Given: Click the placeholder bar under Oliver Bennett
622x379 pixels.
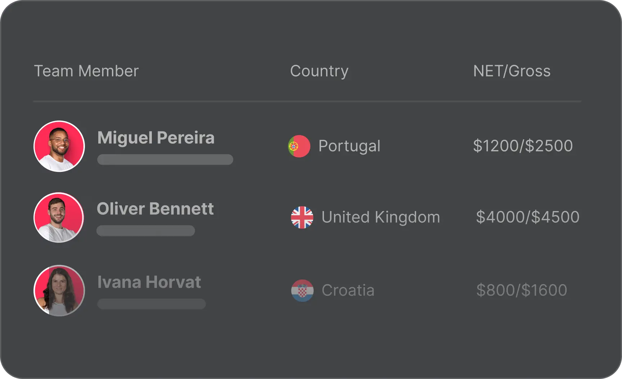Looking at the screenshot, I should 146,231.
